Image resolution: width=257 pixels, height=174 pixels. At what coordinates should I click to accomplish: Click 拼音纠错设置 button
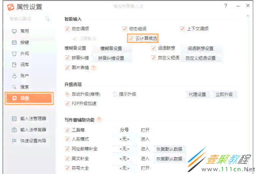111,58
